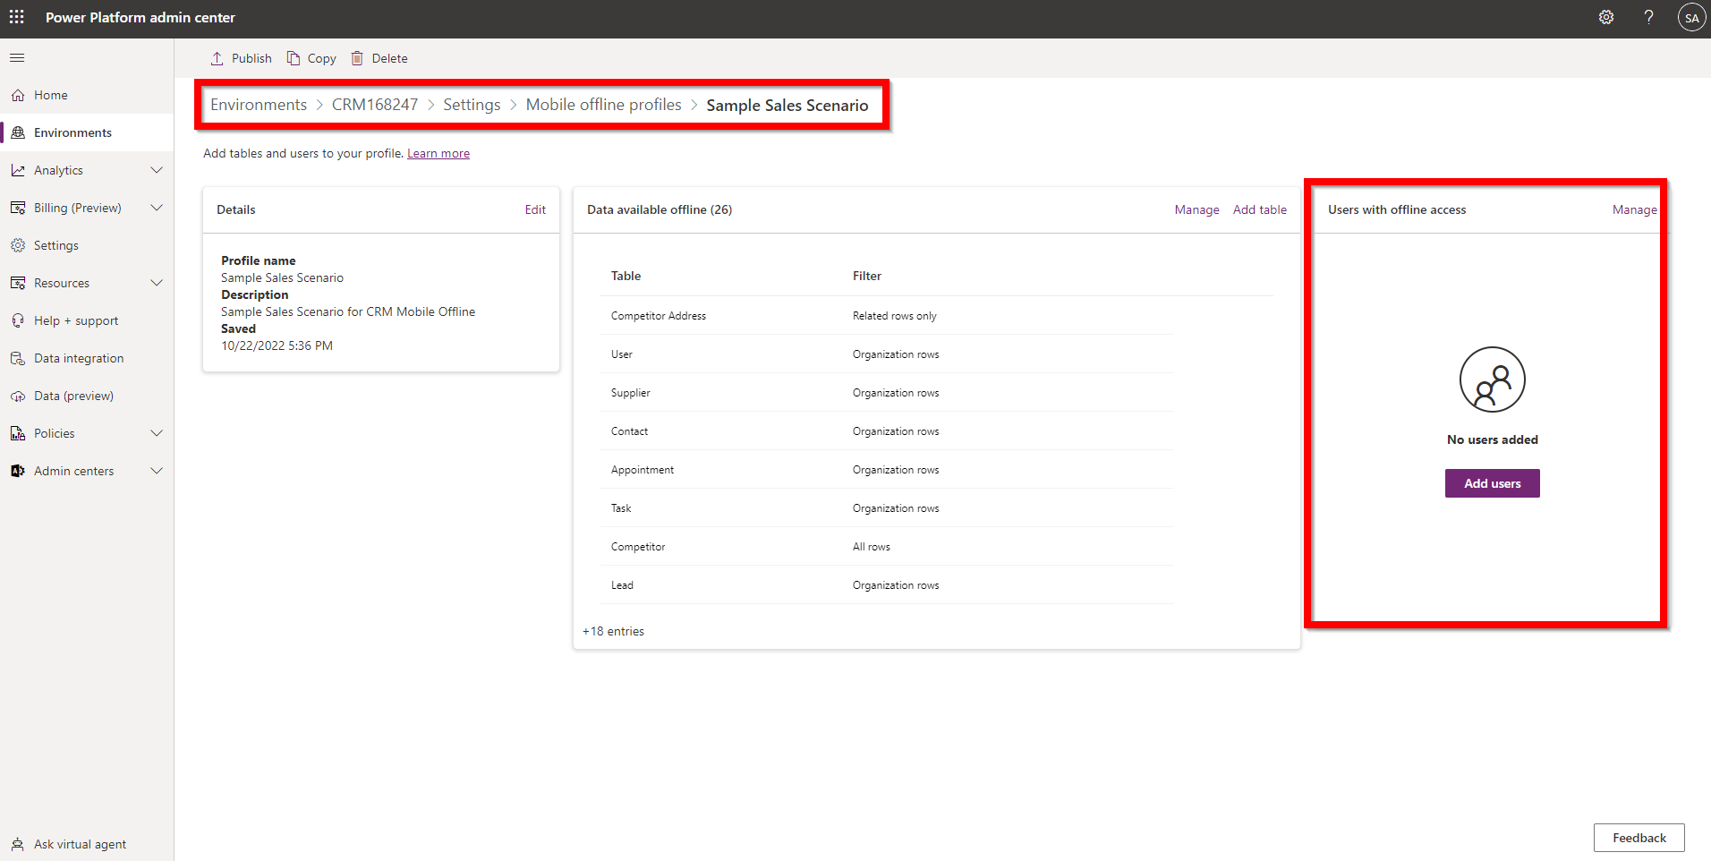Go to Environments breadcrumb
This screenshot has width=1711, height=861.
tap(259, 105)
